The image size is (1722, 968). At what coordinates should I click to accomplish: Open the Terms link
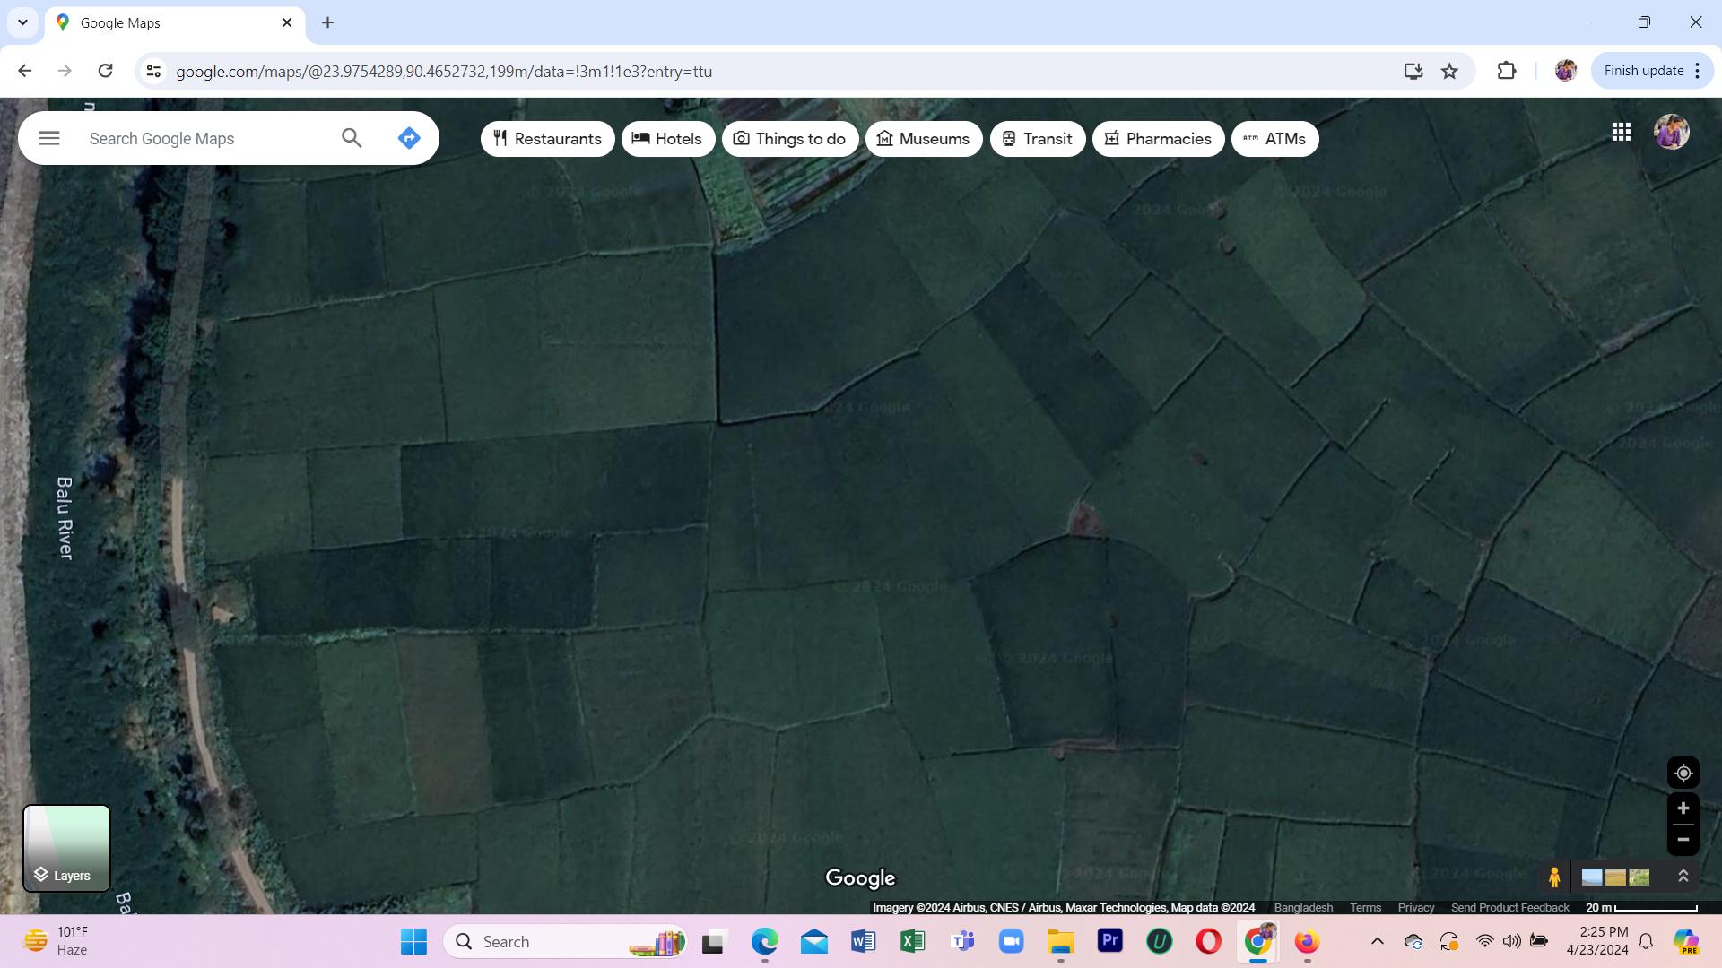1365,907
